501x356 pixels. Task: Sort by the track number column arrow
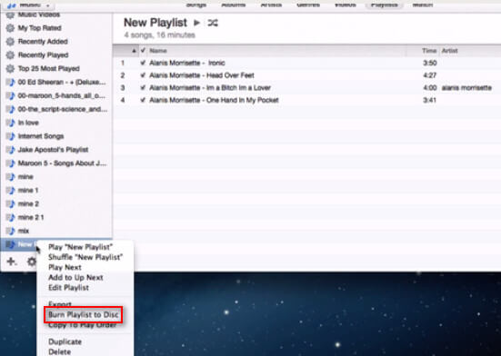[134, 51]
